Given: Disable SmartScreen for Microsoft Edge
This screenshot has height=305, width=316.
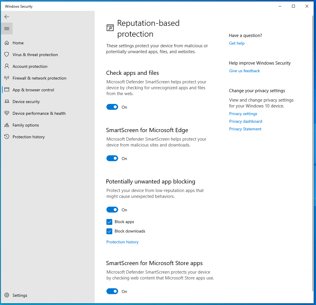Looking at the screenshot, I should click(x=112, y=158).
